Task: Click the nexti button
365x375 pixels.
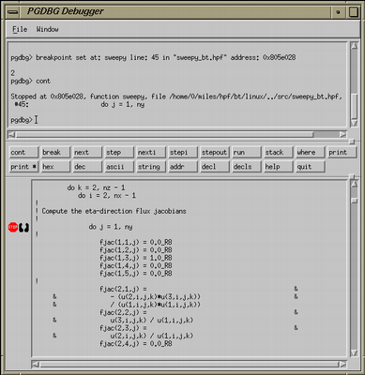Action: [151, 153]
